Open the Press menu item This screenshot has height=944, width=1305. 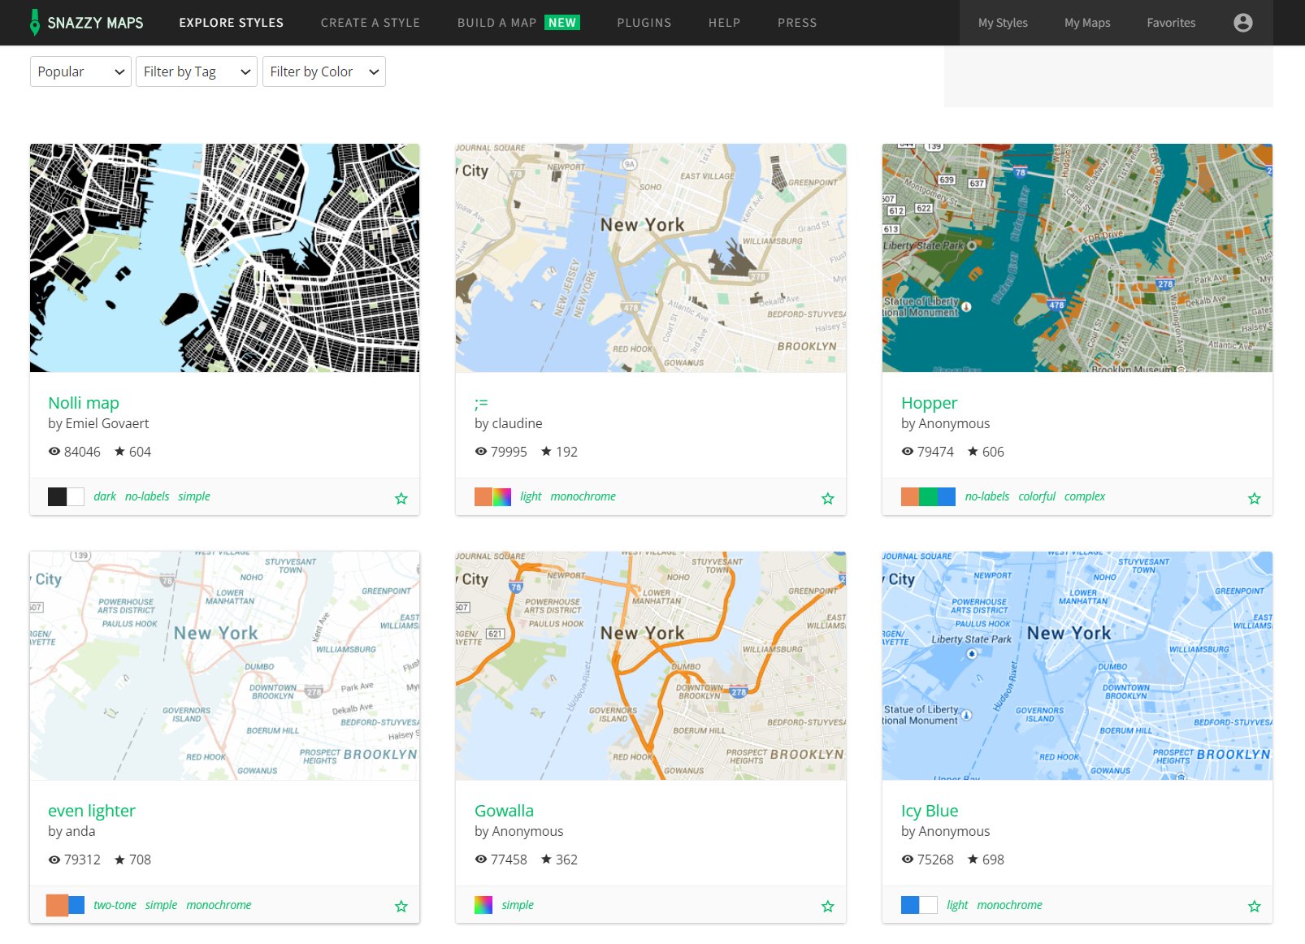coord(797,23)
